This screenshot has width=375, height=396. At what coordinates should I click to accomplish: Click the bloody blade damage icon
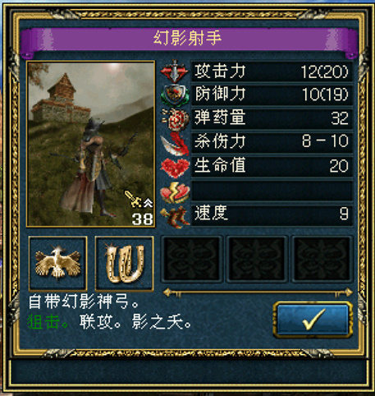coord(175,143)
